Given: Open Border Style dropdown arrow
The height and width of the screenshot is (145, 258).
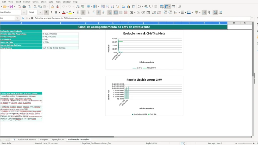Looking at the screenshot, I should click(x=186, y=13).
